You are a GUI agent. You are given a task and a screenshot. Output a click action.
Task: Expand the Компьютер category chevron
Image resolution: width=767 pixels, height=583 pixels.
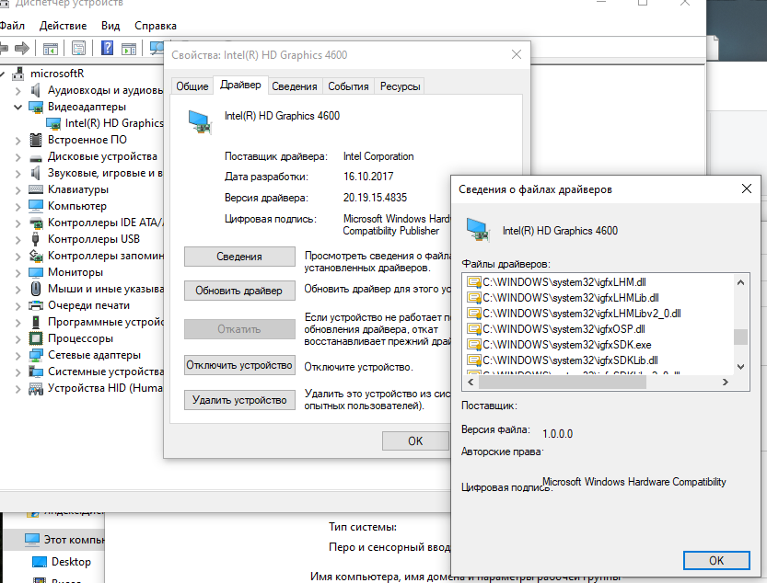point(18,207)
